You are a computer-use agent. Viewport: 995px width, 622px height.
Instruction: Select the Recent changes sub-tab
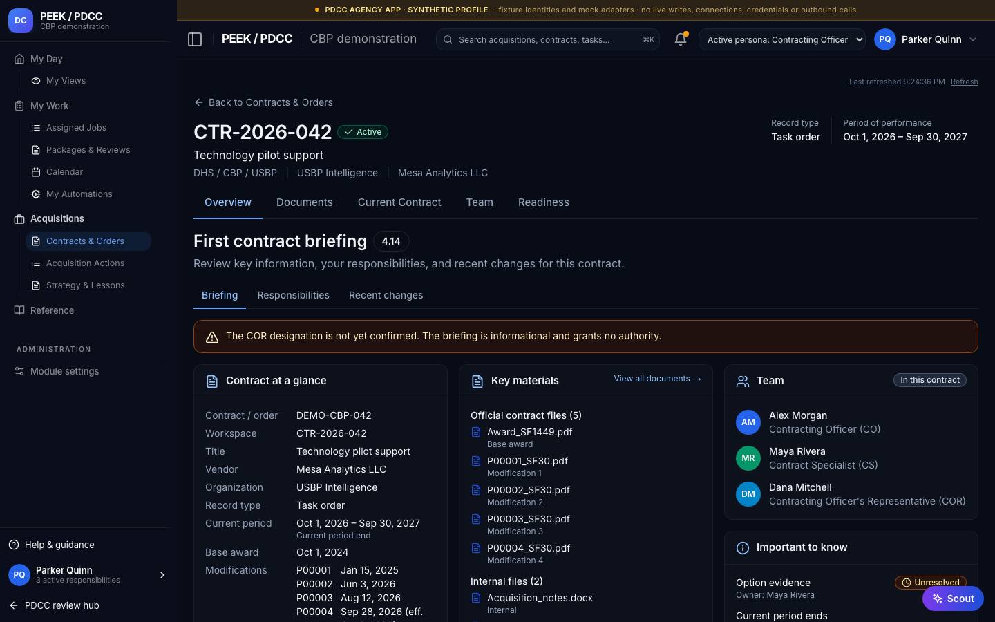pos(386,295)
